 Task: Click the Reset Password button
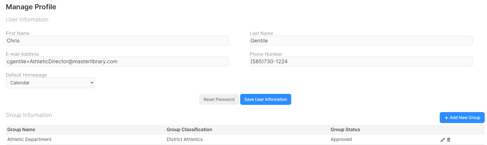point(219,99)
